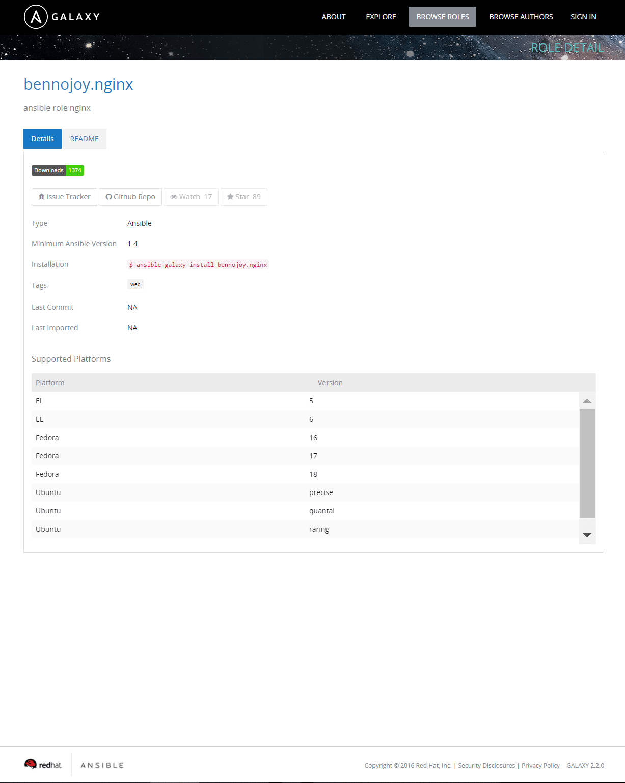Select the Ubuntu quantal row
The image size is (625, 783).
coord(305,511)
